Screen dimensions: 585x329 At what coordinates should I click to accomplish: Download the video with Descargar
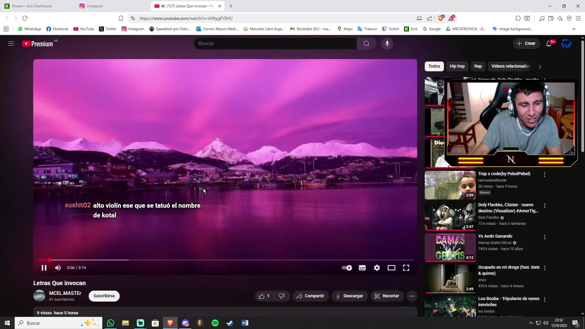[x=350, y=296]
